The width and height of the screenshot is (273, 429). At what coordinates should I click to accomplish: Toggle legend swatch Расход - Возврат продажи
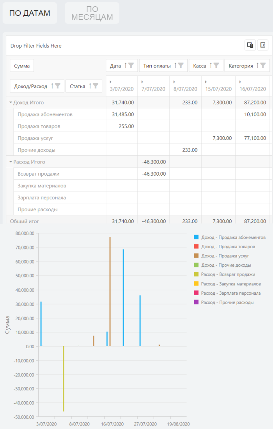pos(196,274)
